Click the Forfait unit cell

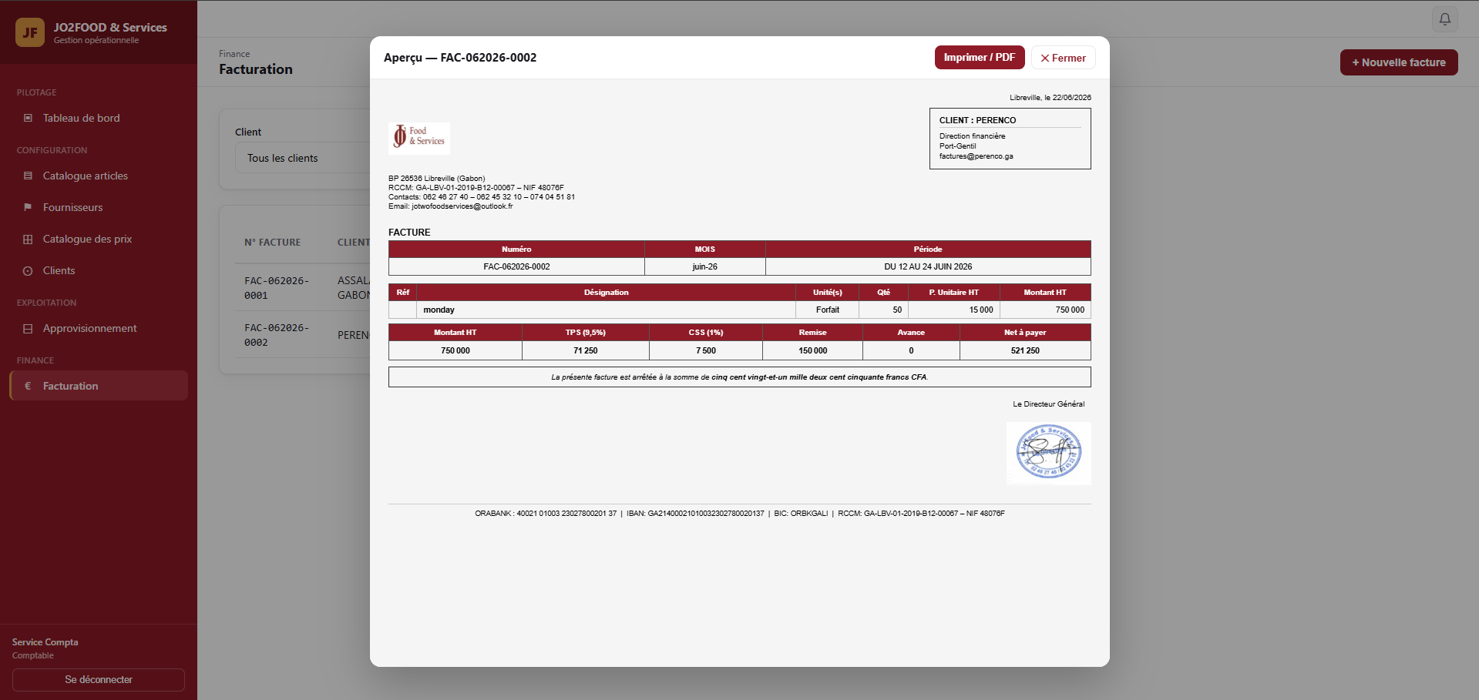tap(827, 310)
